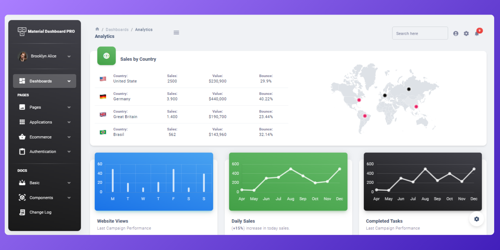Focus the Search here input field
Viewport: 500px width, 250px height.
pyautogui.click(x=420, y=33)
